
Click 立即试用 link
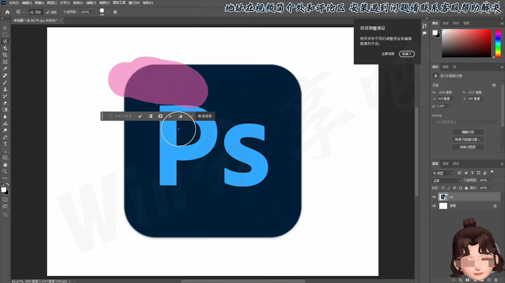[388, 54]
